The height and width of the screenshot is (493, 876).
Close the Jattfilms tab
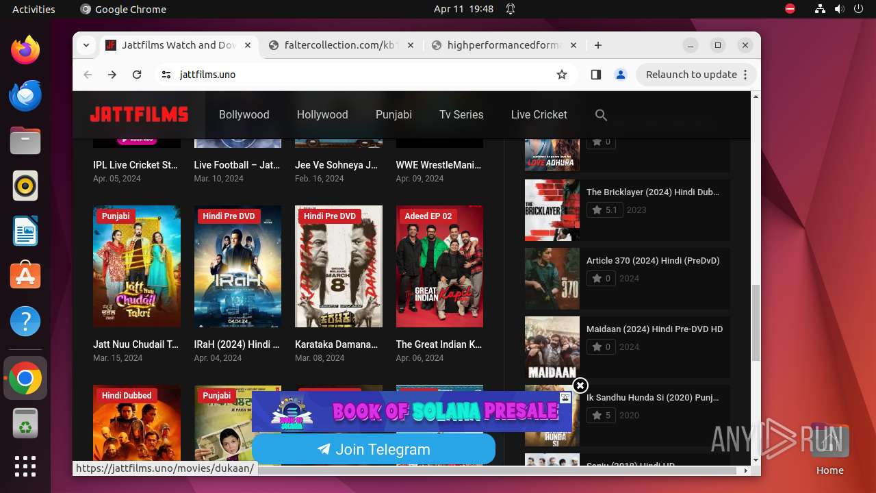[248, 45]
